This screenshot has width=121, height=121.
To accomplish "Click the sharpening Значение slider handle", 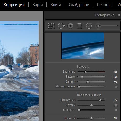I will [x=86, y=72].
